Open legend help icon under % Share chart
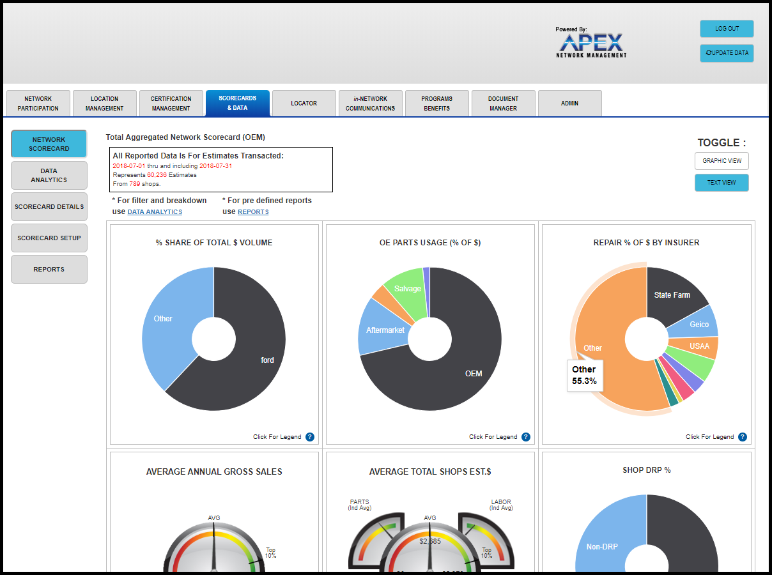The width and height of the screenshot is (772, 575). 310,437
